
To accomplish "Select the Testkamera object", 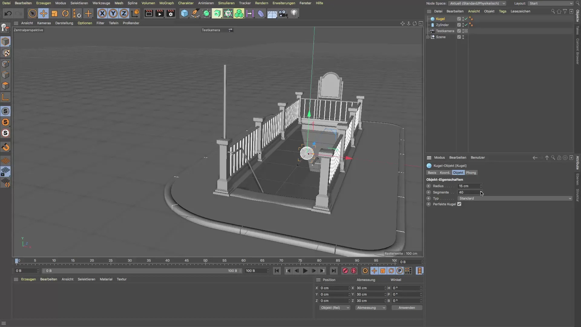I will click(445, 31).
